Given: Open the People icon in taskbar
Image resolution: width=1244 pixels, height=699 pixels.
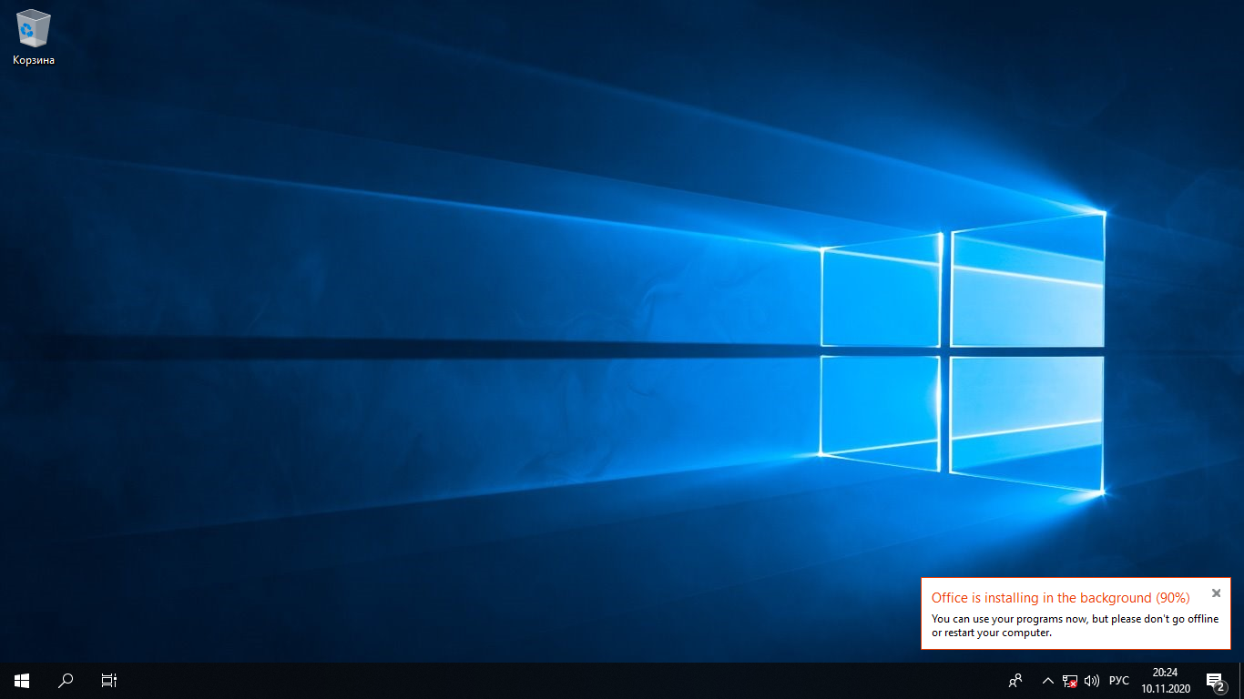Looking at the screenshot, I should 1015,680.
